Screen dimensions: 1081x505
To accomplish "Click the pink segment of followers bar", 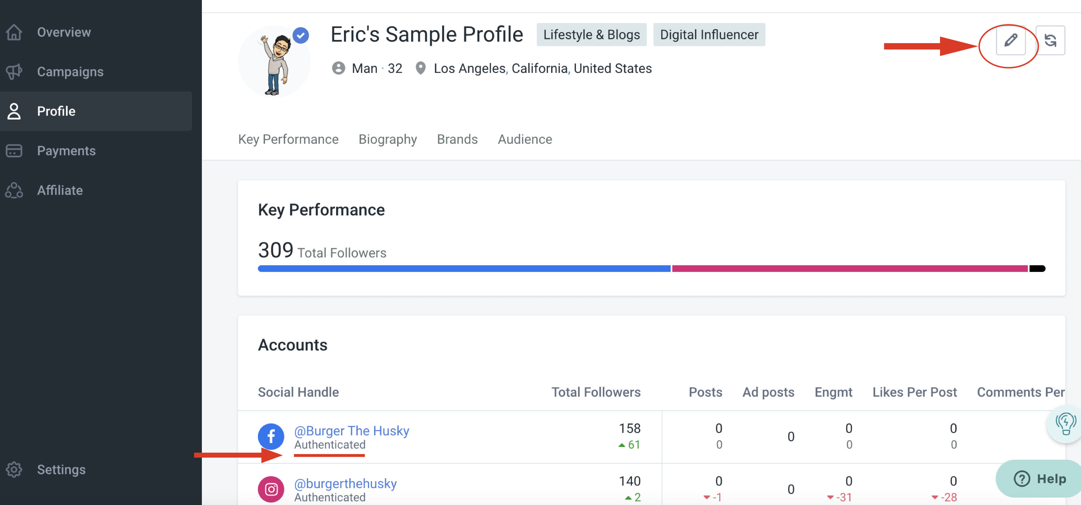I will click(849, 269).
